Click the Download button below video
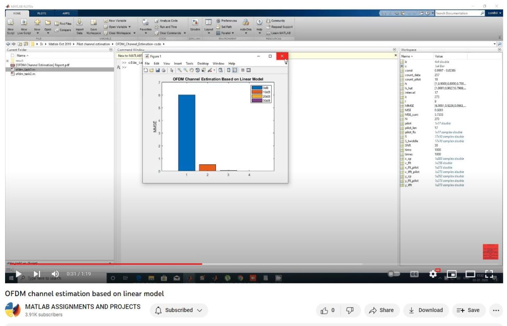The height and width of the screenshot is (326, 507). (x=425, y=310)
